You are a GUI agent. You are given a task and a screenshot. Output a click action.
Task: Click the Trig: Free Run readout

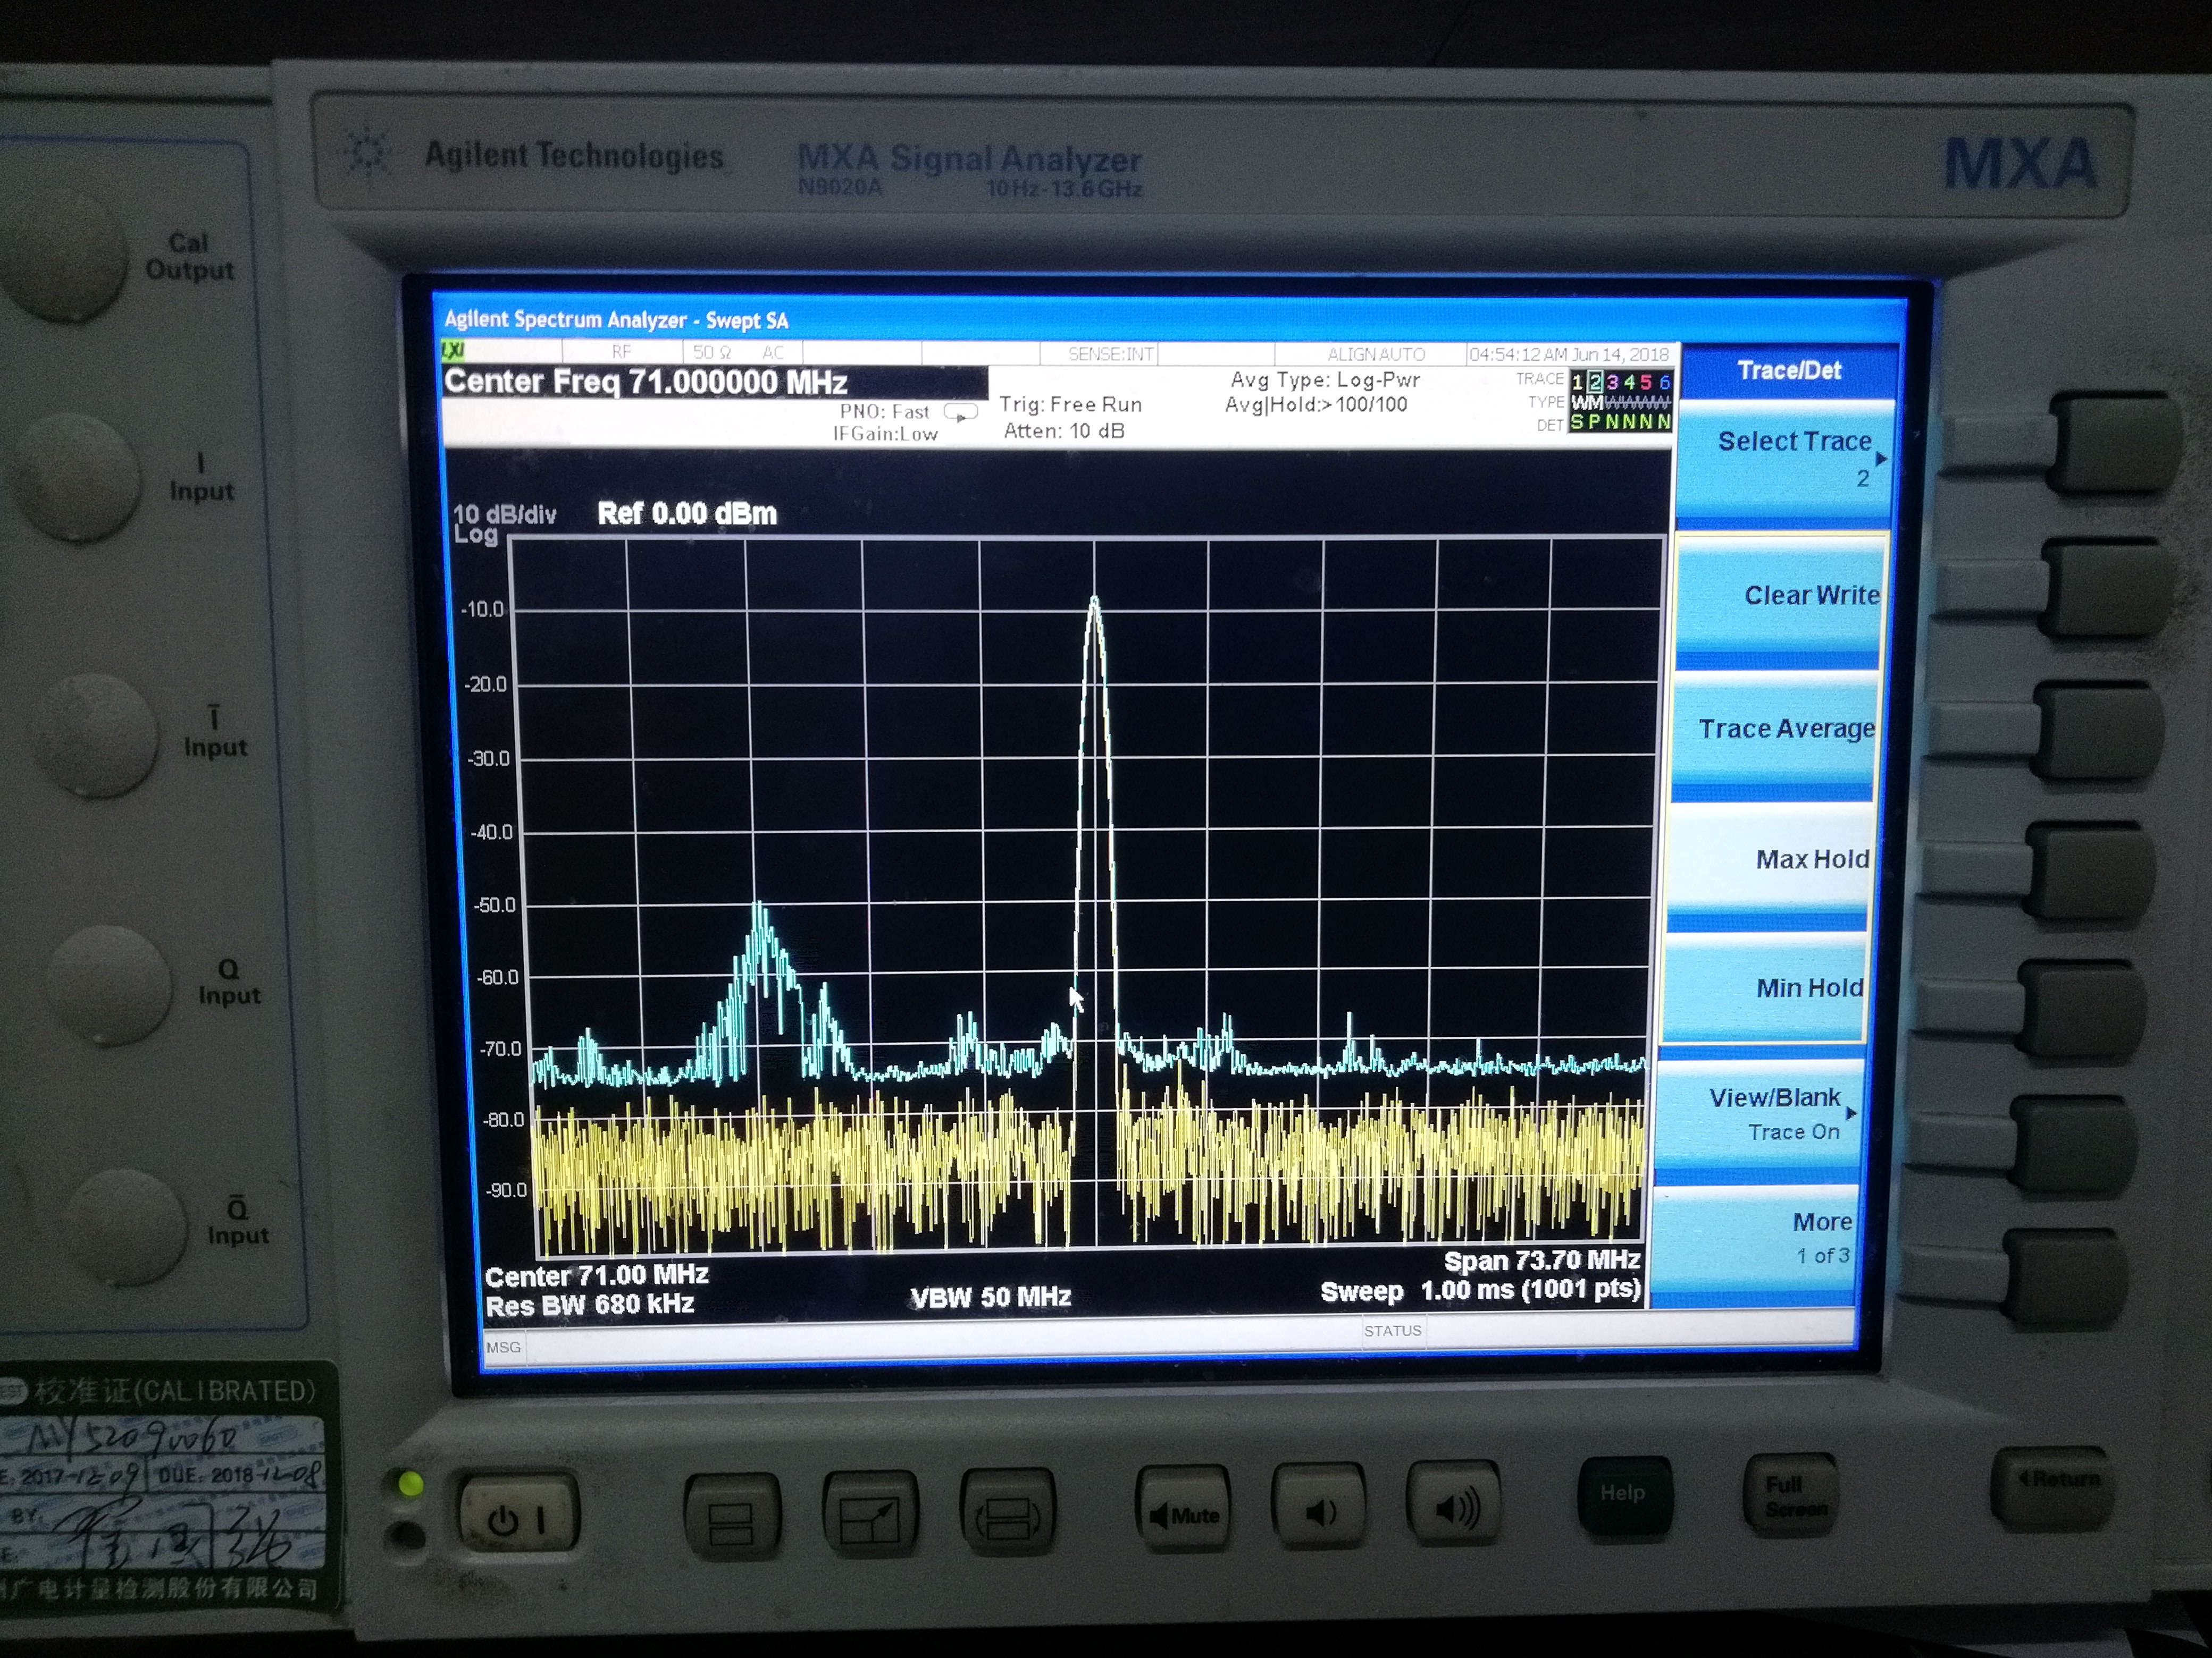(x=1070, y=405)
